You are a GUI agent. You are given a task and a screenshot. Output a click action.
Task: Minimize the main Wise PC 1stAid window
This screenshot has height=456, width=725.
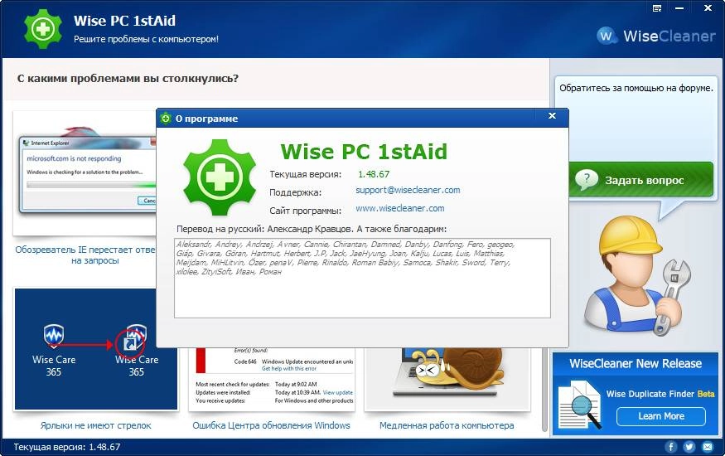click(x=679, y=8)
